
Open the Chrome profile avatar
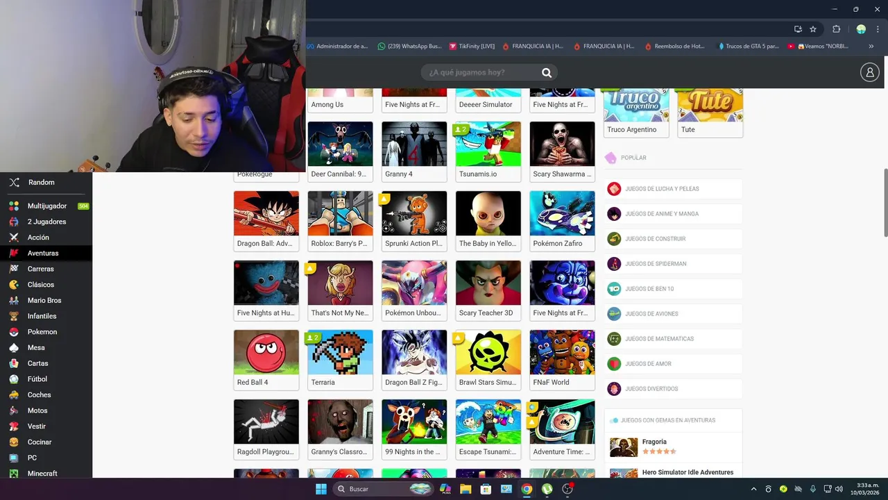861,29
